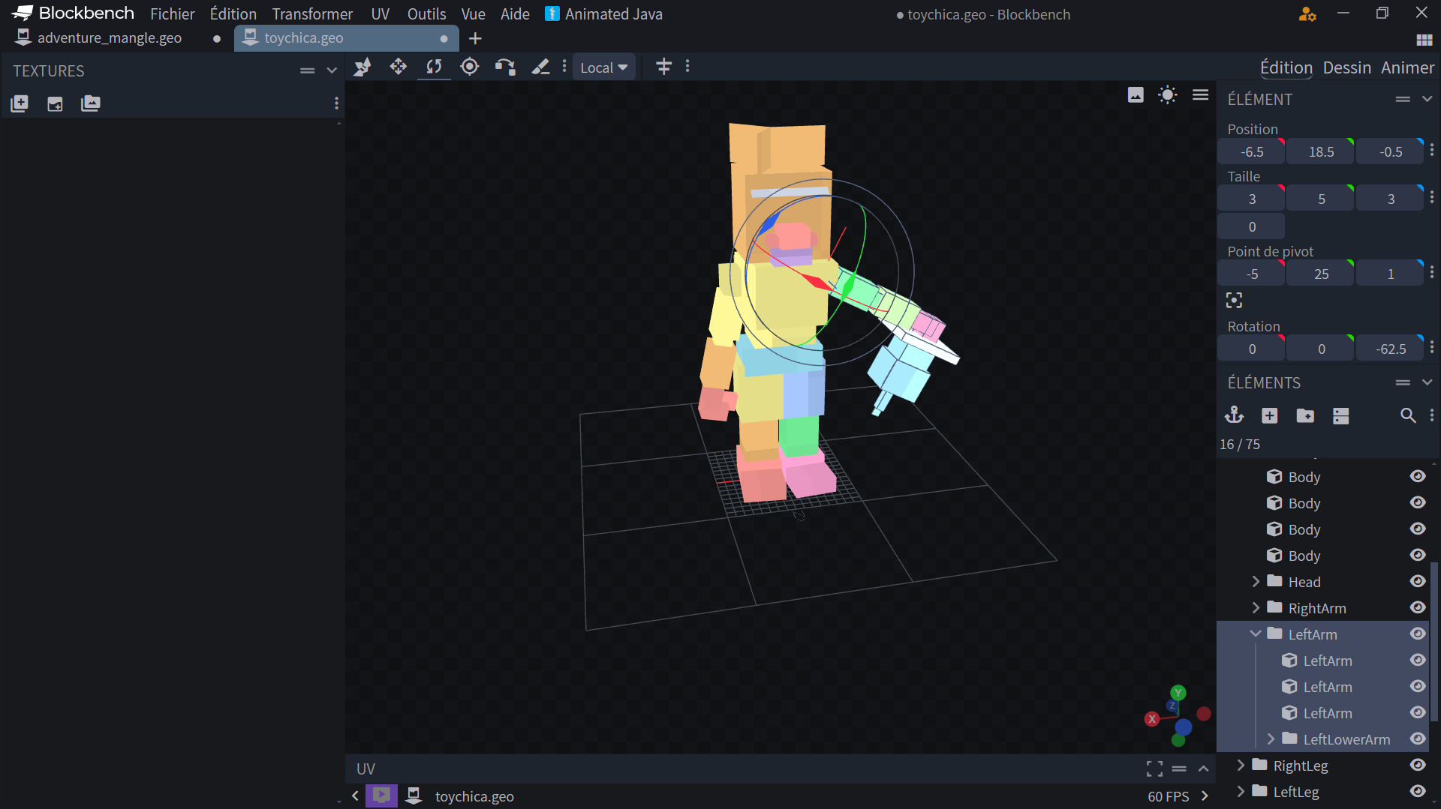The width and height of the screenshot is (1441, 809).
Task: Open Textures panel three-dot options
Action: pyautogui.click(x=336, y=103)
